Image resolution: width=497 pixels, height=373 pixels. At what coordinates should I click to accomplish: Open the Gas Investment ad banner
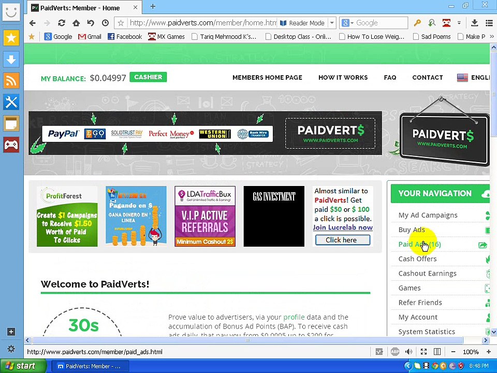274,217
